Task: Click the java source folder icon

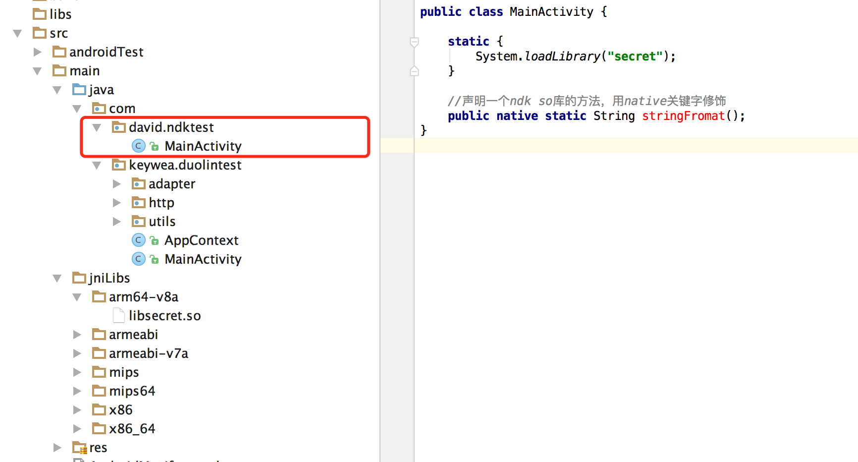Action: (79, 90)
